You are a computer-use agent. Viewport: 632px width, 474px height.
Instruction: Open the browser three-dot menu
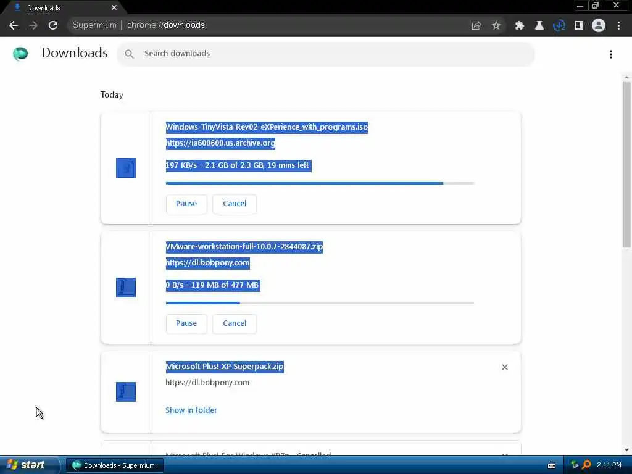click(618, 25)
